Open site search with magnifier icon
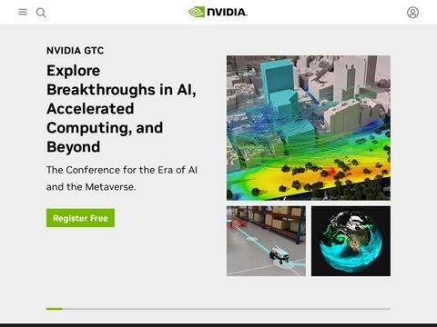This screenshot has width=437, height=327. (41, 13)
